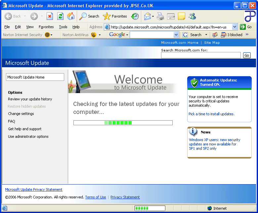Click Restore hidden updates option

click(x=27, y=106)
